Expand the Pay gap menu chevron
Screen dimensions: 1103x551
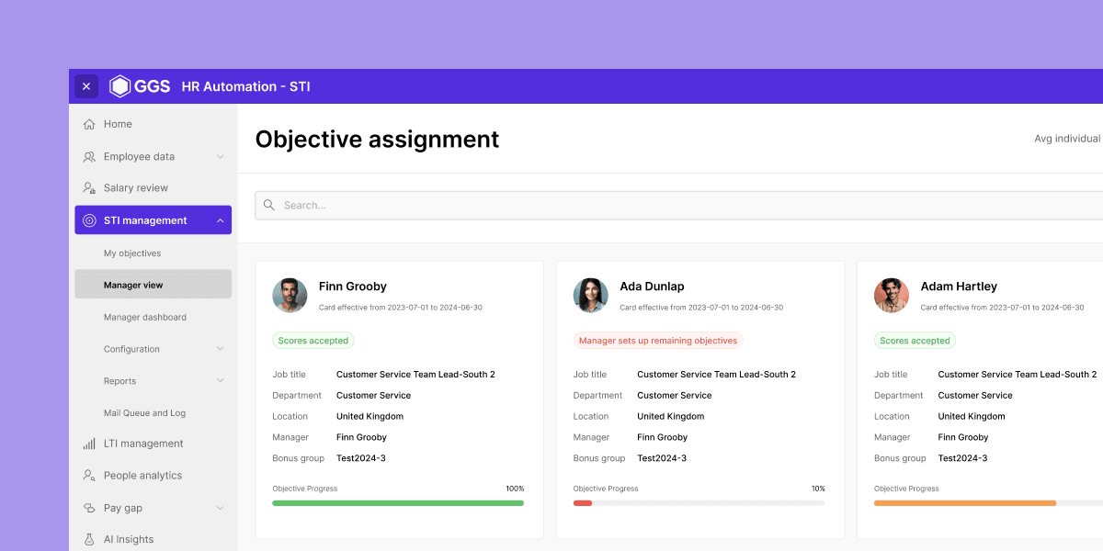click(221, 508)
